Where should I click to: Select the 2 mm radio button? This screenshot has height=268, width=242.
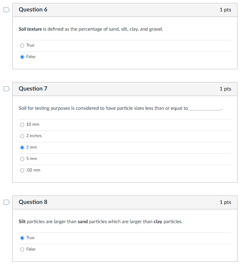coord(22,147)
